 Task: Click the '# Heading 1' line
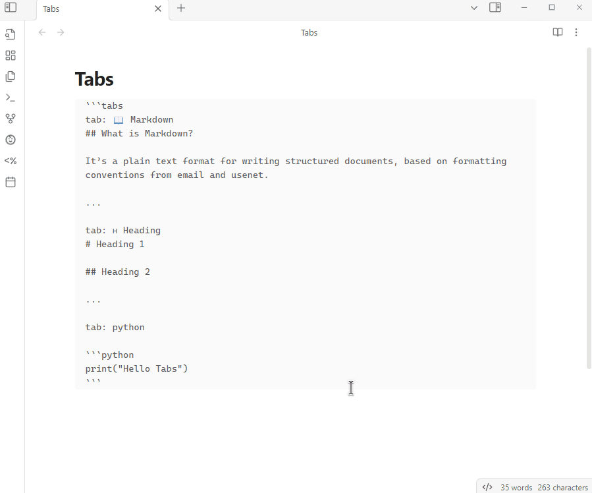pyautogui.click(x=115, y=245)
